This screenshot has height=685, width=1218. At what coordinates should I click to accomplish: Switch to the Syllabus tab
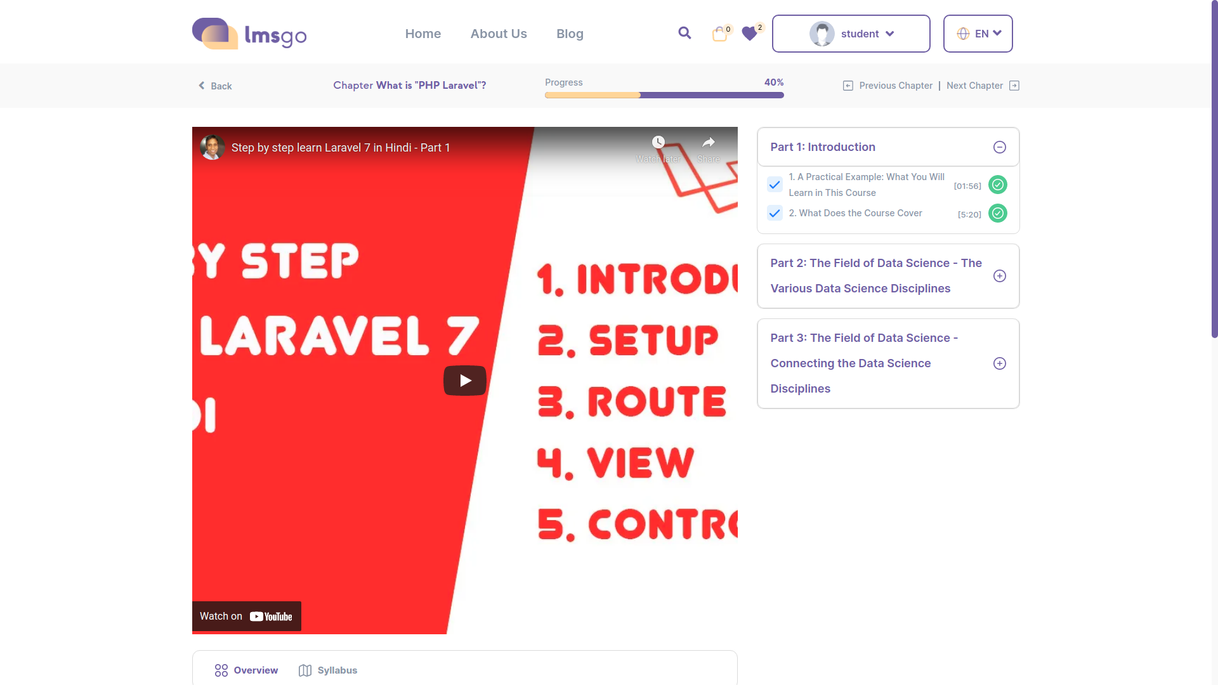coord(328,670)
